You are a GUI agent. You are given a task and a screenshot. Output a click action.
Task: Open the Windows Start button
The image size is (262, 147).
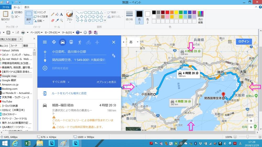coord(5,143)
